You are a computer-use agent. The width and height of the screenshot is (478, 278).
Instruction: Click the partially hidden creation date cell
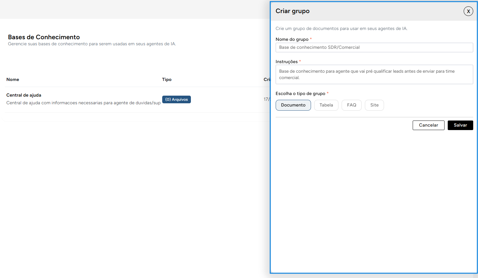pos(266,99)
